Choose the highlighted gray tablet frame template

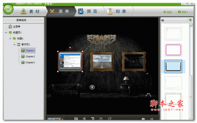point(173,66)
